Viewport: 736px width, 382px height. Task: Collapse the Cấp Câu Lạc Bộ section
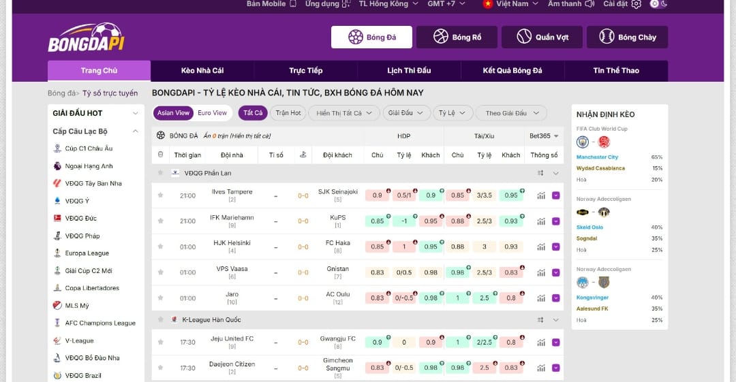[x=135, y=131]
